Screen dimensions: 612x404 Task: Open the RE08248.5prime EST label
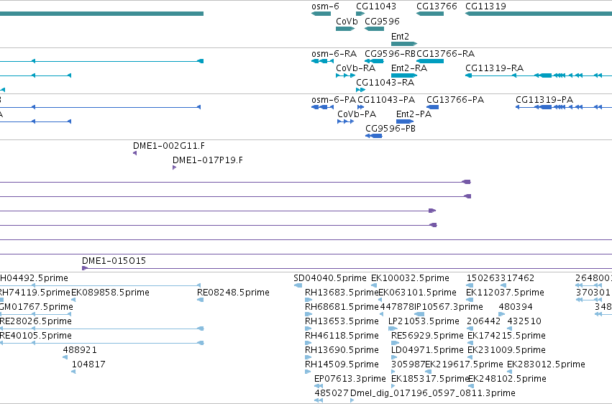pyautogui.click(x=233, y=293)
